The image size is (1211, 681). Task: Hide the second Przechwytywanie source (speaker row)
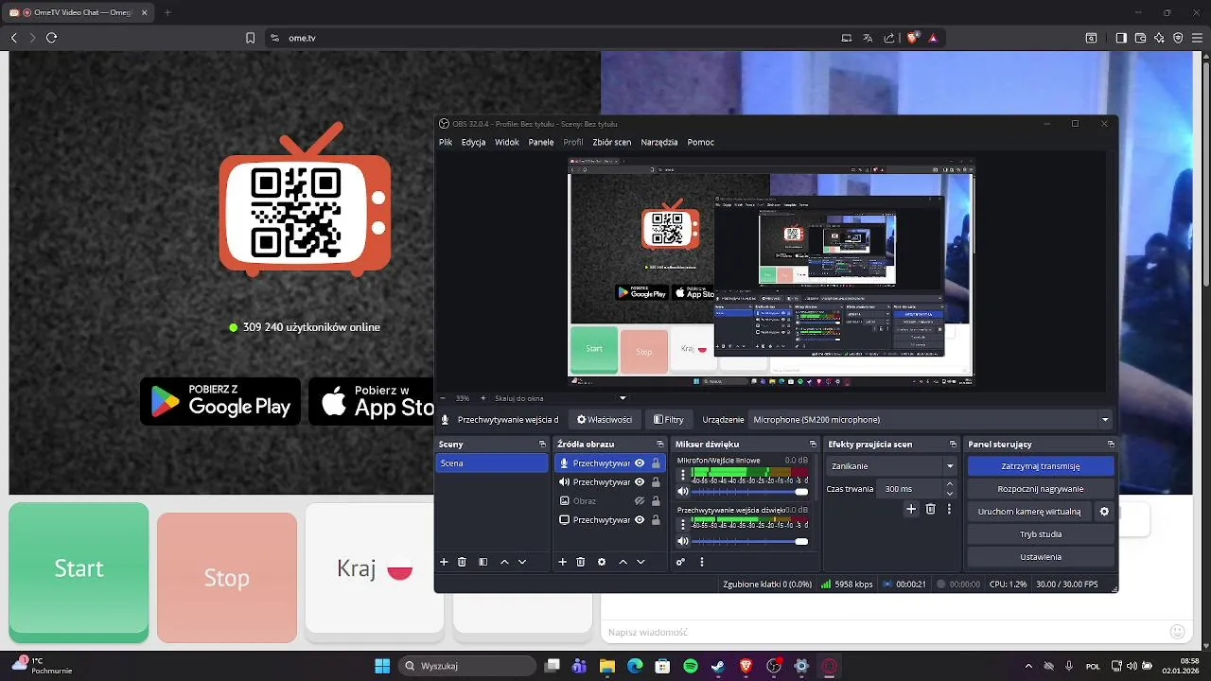click(x=640, y=481)
